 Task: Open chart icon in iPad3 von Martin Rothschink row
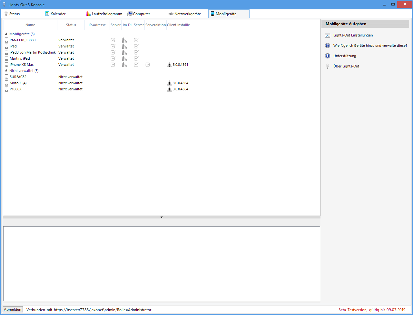point(124,52)
